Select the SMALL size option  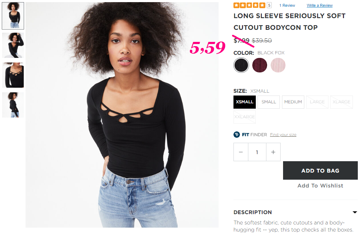269,102
